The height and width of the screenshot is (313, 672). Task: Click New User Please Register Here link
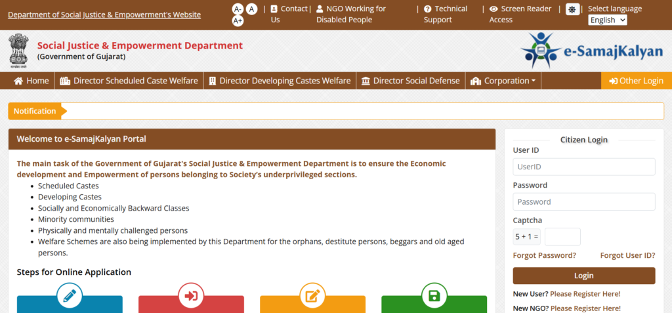(x=585, y=294)
